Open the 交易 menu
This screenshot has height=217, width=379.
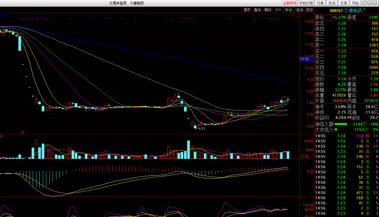click(344, 3)
